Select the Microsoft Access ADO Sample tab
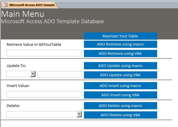 pyautogui.click(x=30, y=5)
